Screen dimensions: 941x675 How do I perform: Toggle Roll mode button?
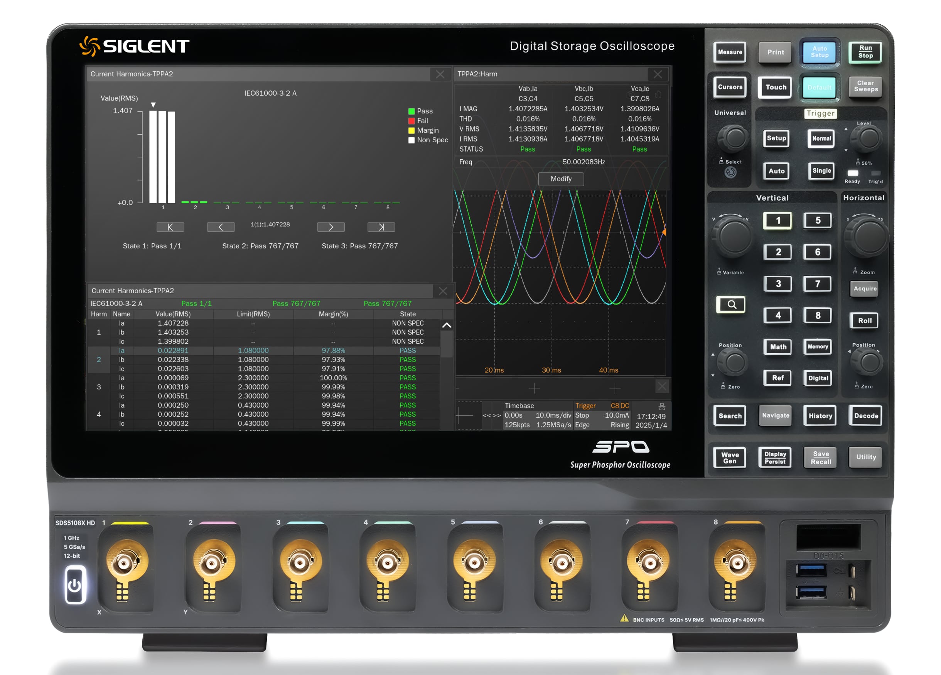point(865,321)
